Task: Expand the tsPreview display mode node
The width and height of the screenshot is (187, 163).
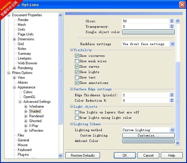Action: pos(26,131)
